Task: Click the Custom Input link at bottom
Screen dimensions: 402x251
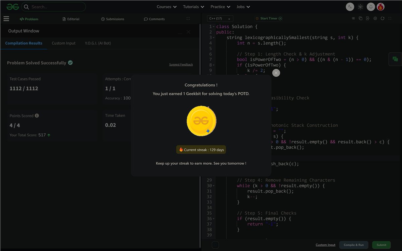Action: point(325,245)
